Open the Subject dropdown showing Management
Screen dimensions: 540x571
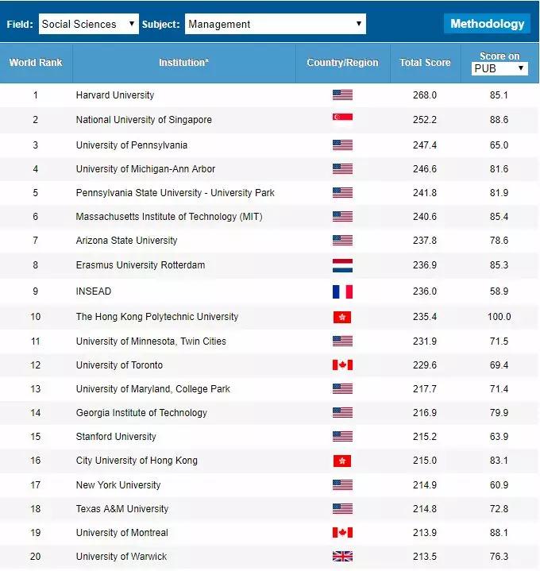(276, 24)
